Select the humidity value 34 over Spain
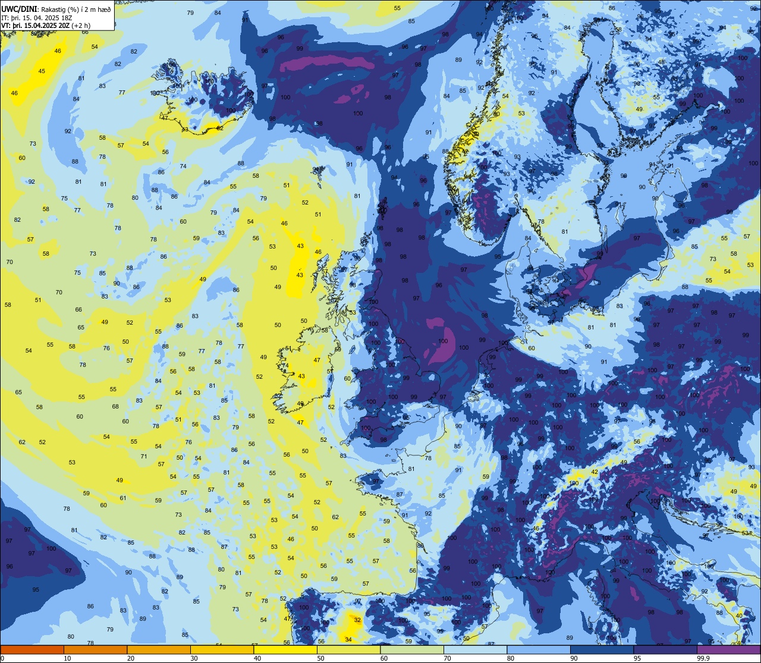 tap(348, 640)
